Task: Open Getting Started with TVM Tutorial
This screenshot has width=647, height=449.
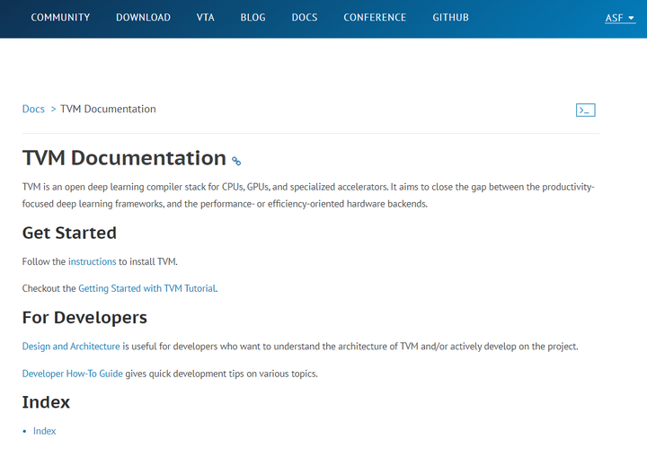Action: [x=147, y=288]
